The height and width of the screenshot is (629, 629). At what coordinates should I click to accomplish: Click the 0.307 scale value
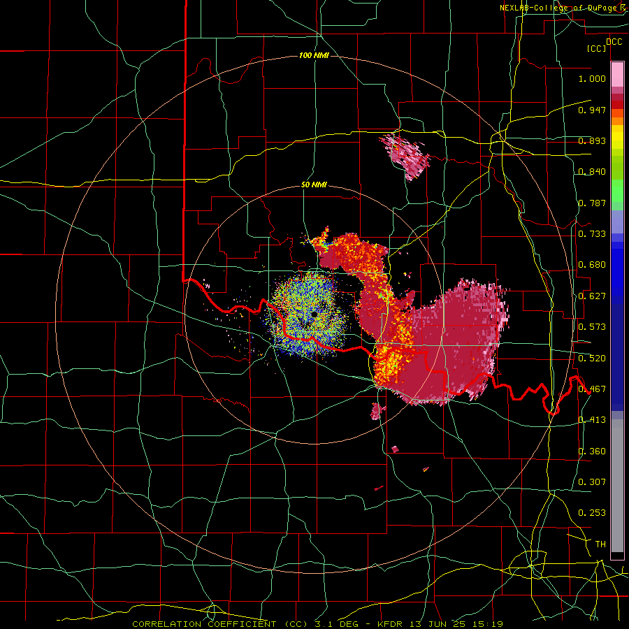point(592,482)
